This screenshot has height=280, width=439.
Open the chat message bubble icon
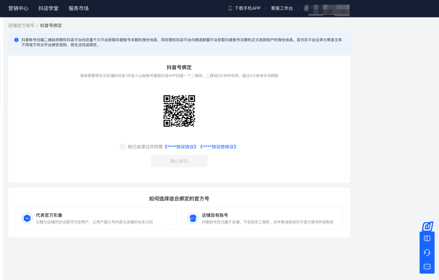(x=427, y=267)
